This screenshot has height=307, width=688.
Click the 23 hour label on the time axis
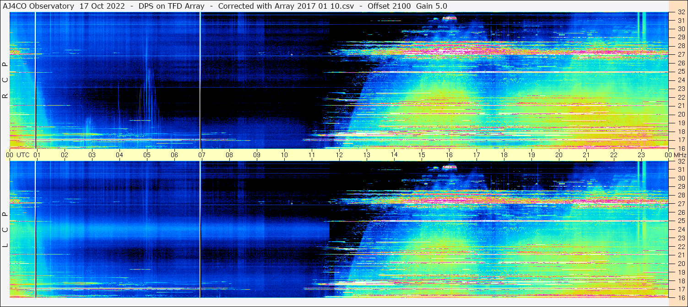pyautogui.click(x=641, y=155)
